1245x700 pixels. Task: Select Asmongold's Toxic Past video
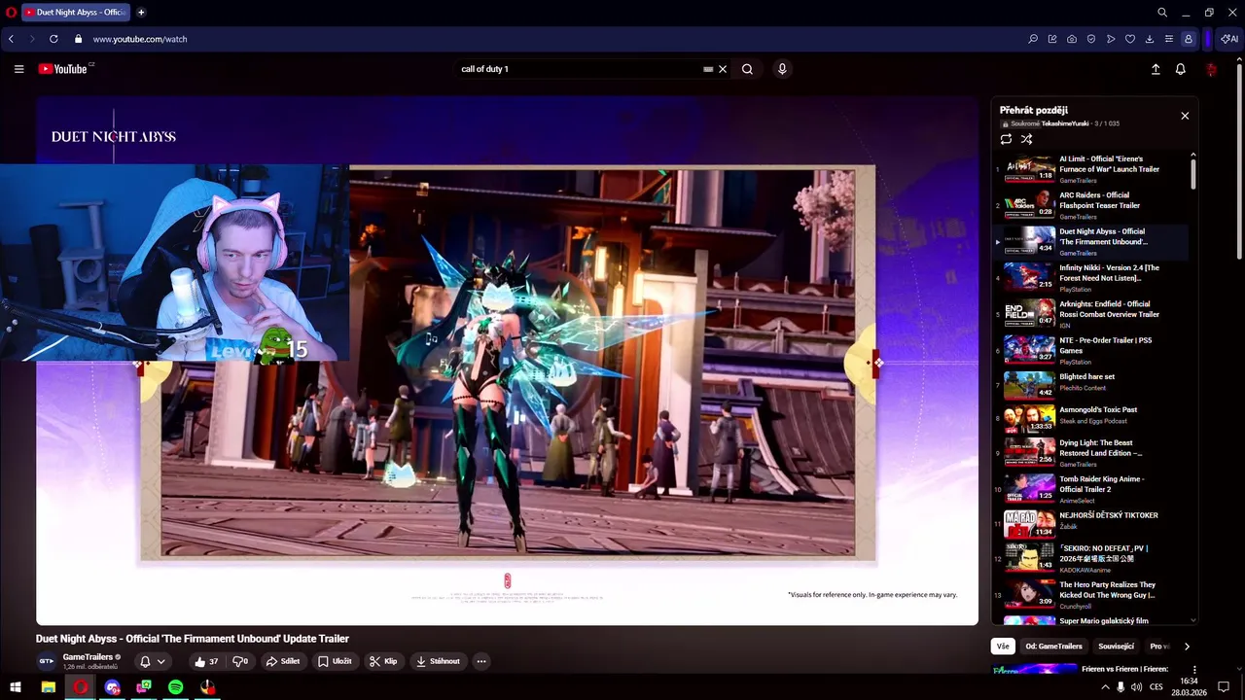click(x=1089, y=417)
